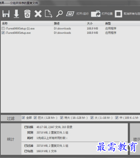
Task: Click the 找到 statistics value
Action: click(x=52, y=133)
